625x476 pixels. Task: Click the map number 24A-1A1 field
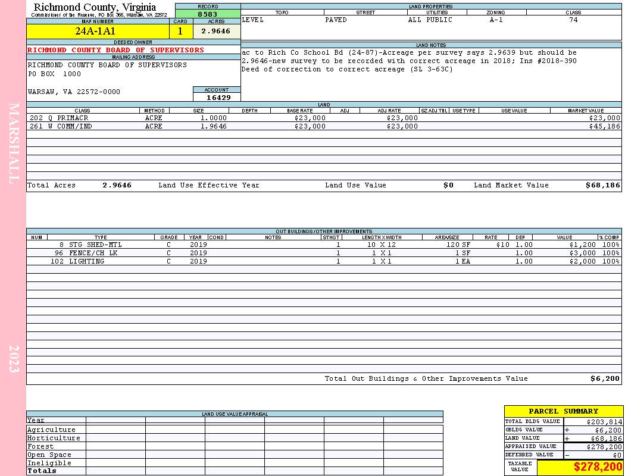point(98,31)
